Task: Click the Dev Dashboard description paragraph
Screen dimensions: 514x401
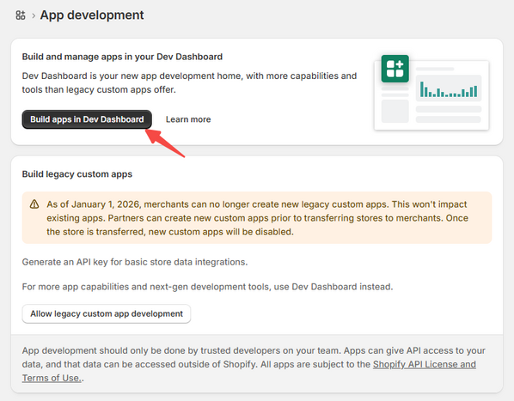Action: [x=189, y=82]
